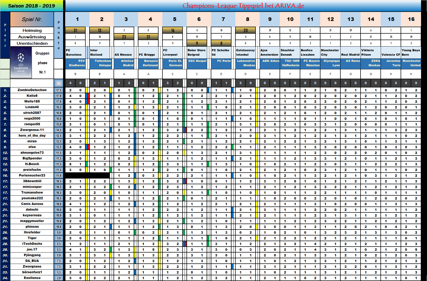The image size is (427, 281).
Task: Click the Saison 2018 - 2019 title cell
Action: point(32,6)
